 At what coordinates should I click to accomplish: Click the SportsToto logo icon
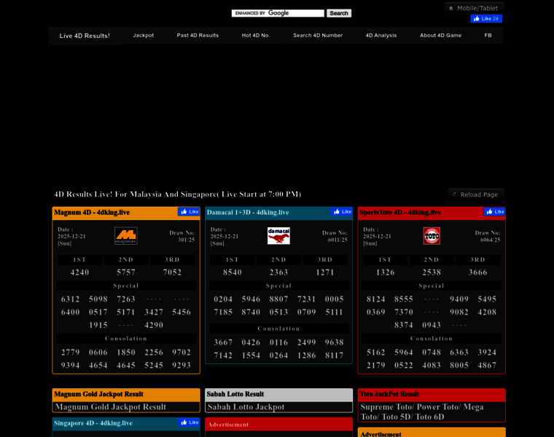point(432,235)
